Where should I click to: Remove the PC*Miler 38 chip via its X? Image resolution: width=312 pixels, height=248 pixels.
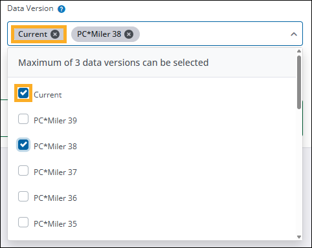(129, 34)
